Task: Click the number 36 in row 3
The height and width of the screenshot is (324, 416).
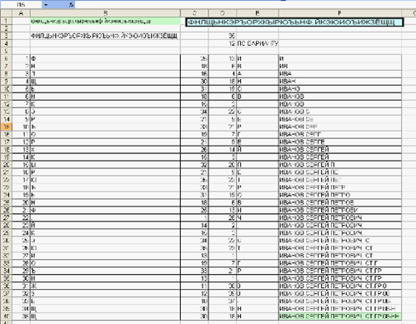Action: click(x=223, y=36)
